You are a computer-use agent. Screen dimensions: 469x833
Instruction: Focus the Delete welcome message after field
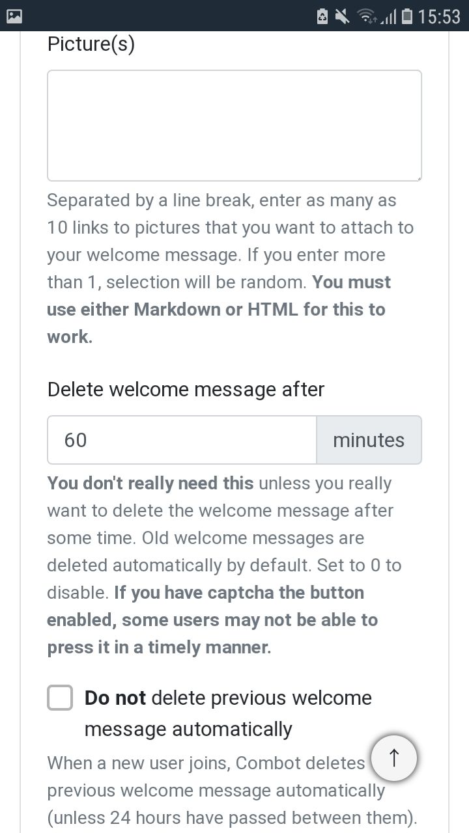pos(182,440)
